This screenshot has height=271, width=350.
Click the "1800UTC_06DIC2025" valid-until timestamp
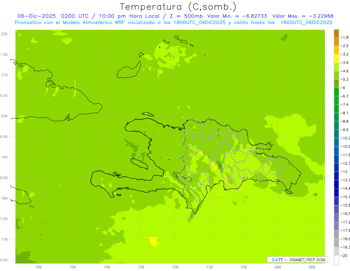point(306,23)
